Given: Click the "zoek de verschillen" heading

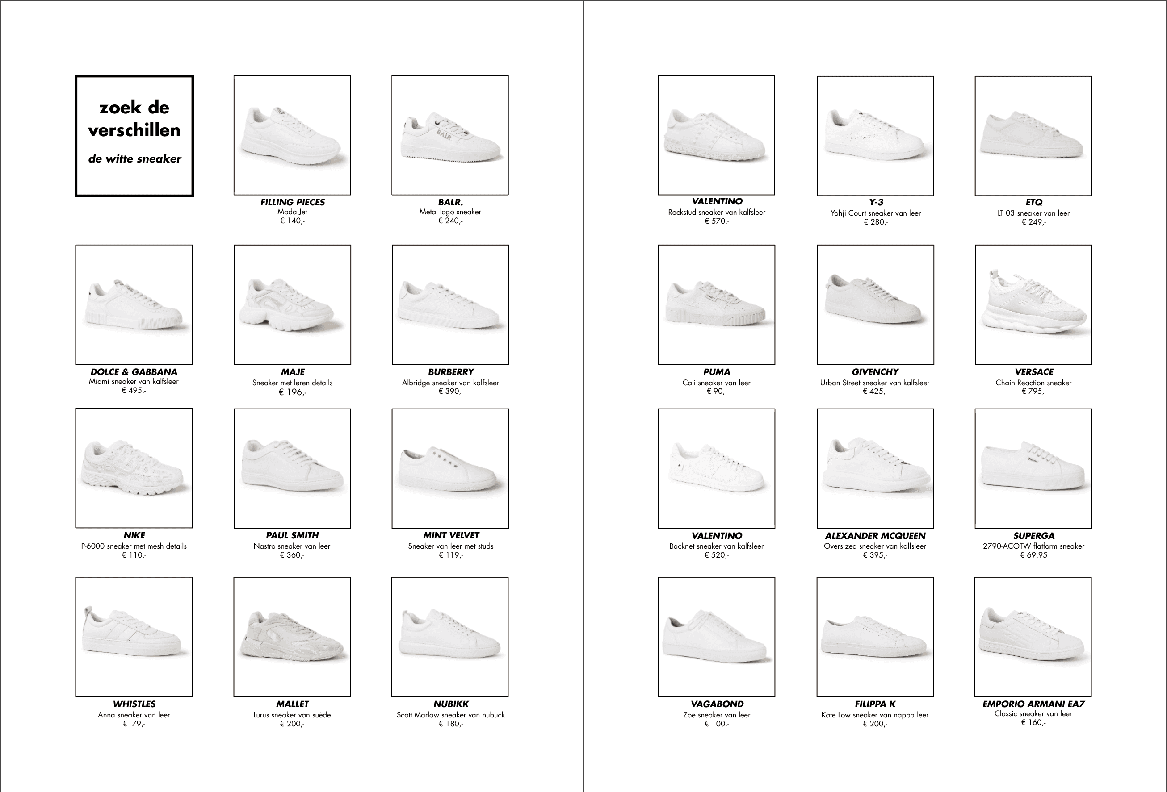Looking at the screenshot, I should click(134, 118).
